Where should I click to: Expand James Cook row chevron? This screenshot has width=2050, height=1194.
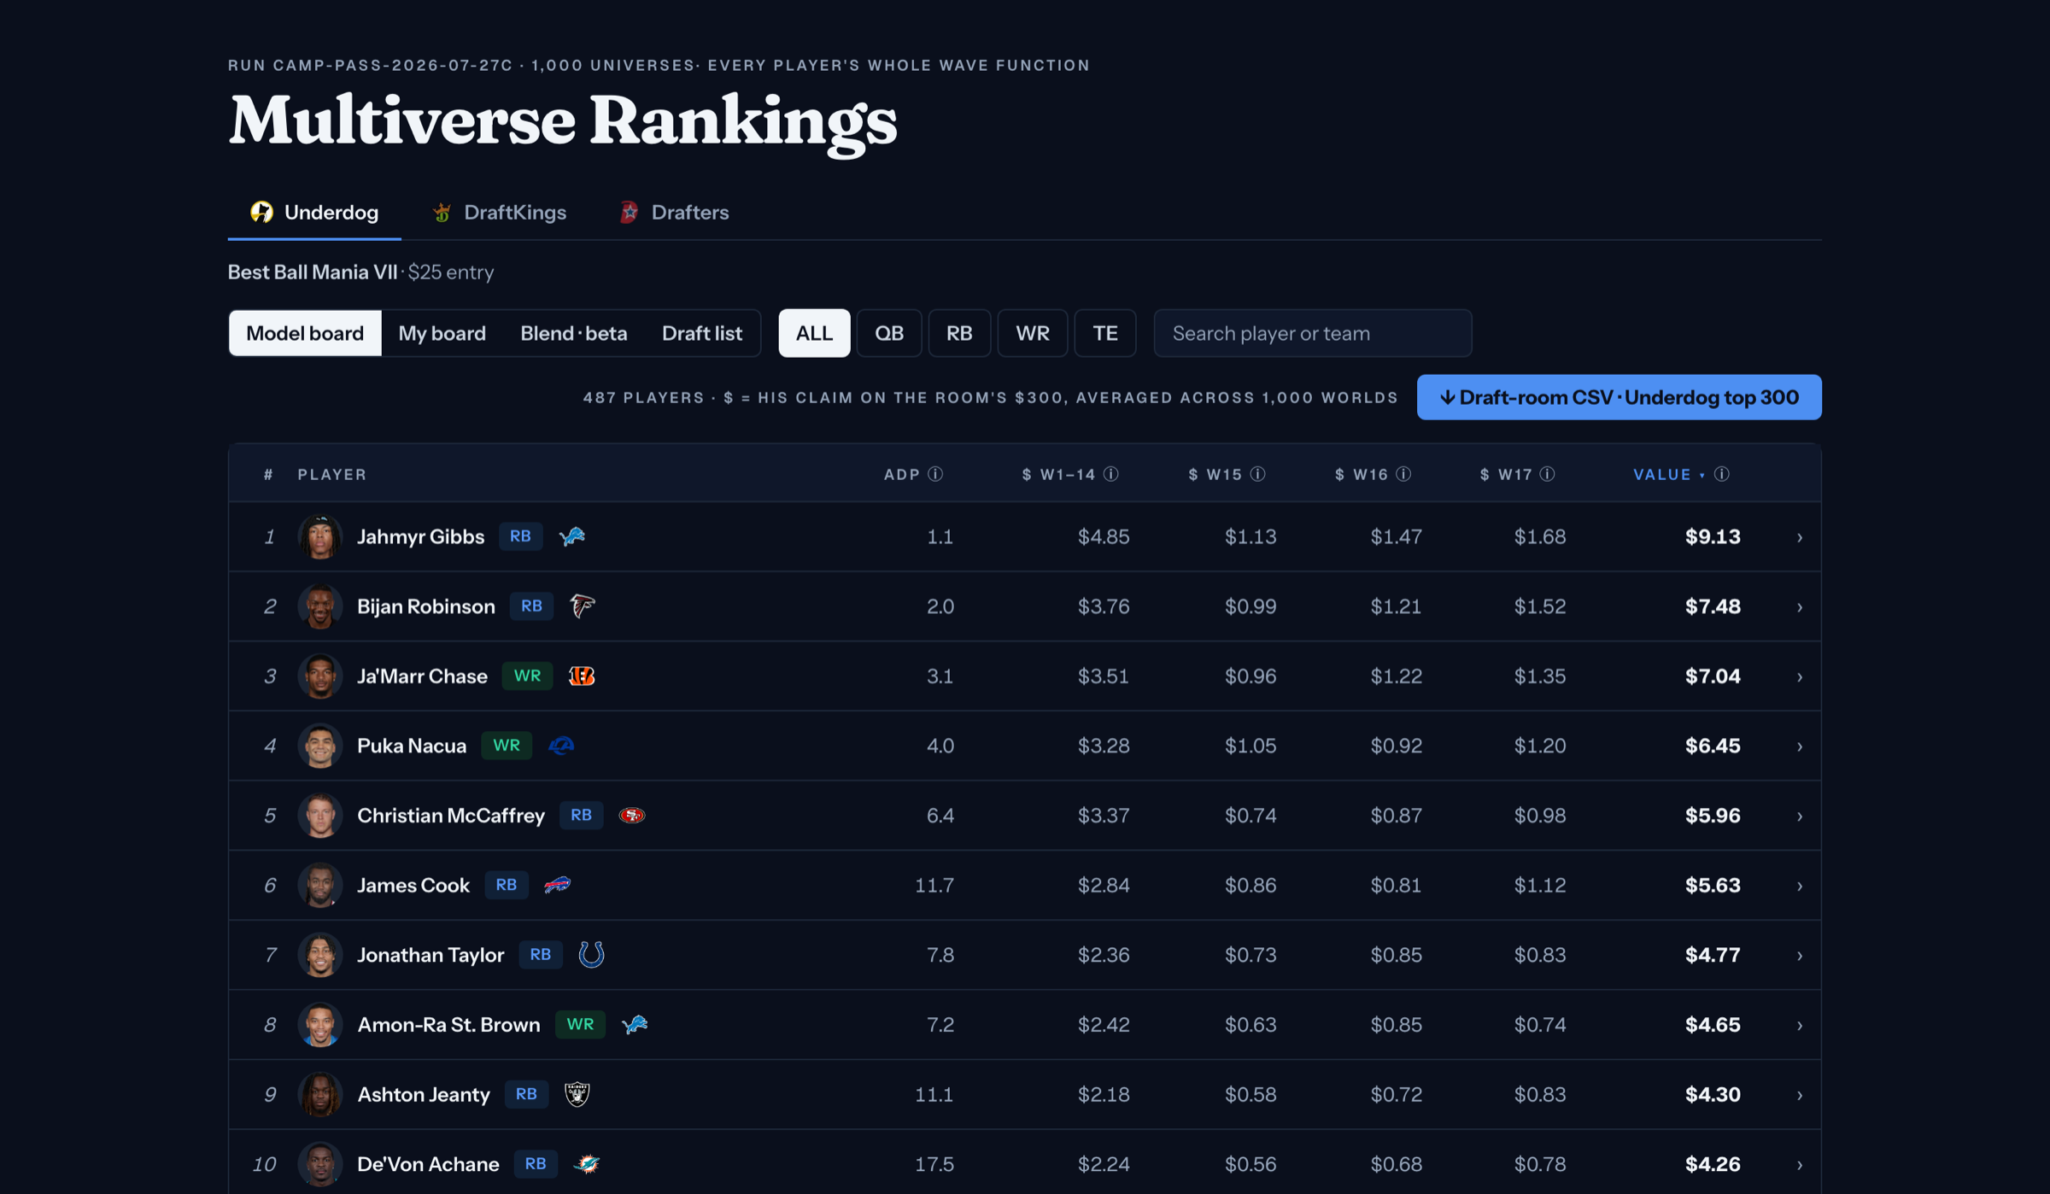click(x=1800, y=886)
